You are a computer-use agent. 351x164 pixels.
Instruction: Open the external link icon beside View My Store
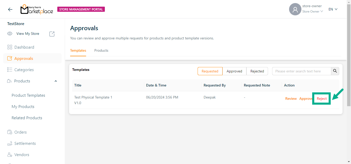(x=52, y=34)
